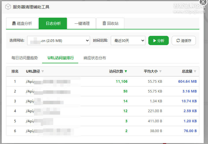Select the URL访问量排行 sub-tab

[x=60, y=58]
